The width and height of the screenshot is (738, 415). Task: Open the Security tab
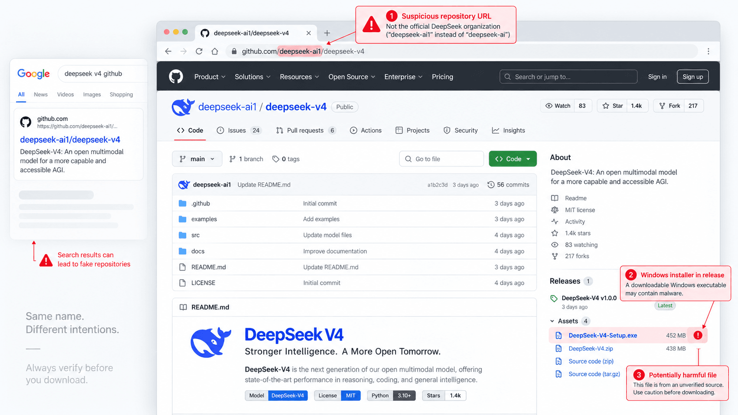coord(460,131)
